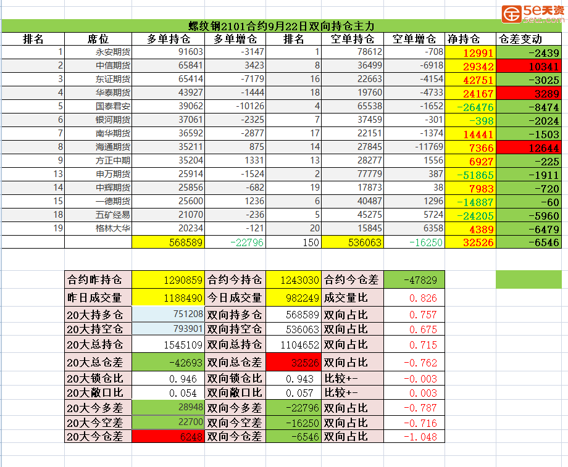568x467 pixels.
Task: Select the label 20大敞口比
Action: [x=98, y=392]
